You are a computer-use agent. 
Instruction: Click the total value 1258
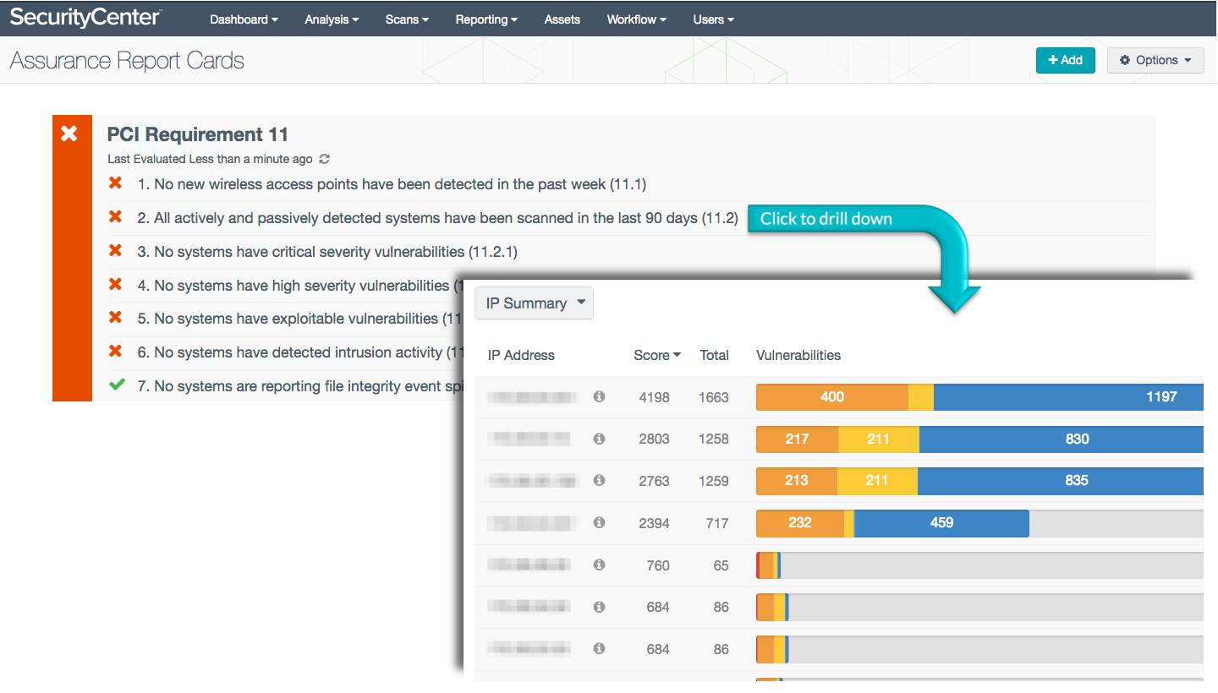tap(714, 439)
